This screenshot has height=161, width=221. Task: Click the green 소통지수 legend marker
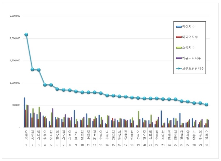[179, 47]
